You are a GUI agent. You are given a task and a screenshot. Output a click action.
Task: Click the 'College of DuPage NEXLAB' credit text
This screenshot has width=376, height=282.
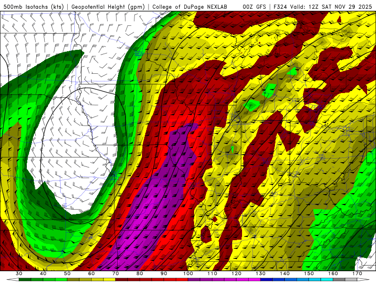pyautogui.click(x=190, y=7)
